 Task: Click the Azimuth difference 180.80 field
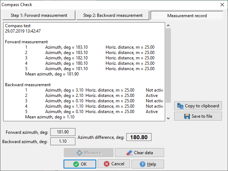tap(139, 137)
